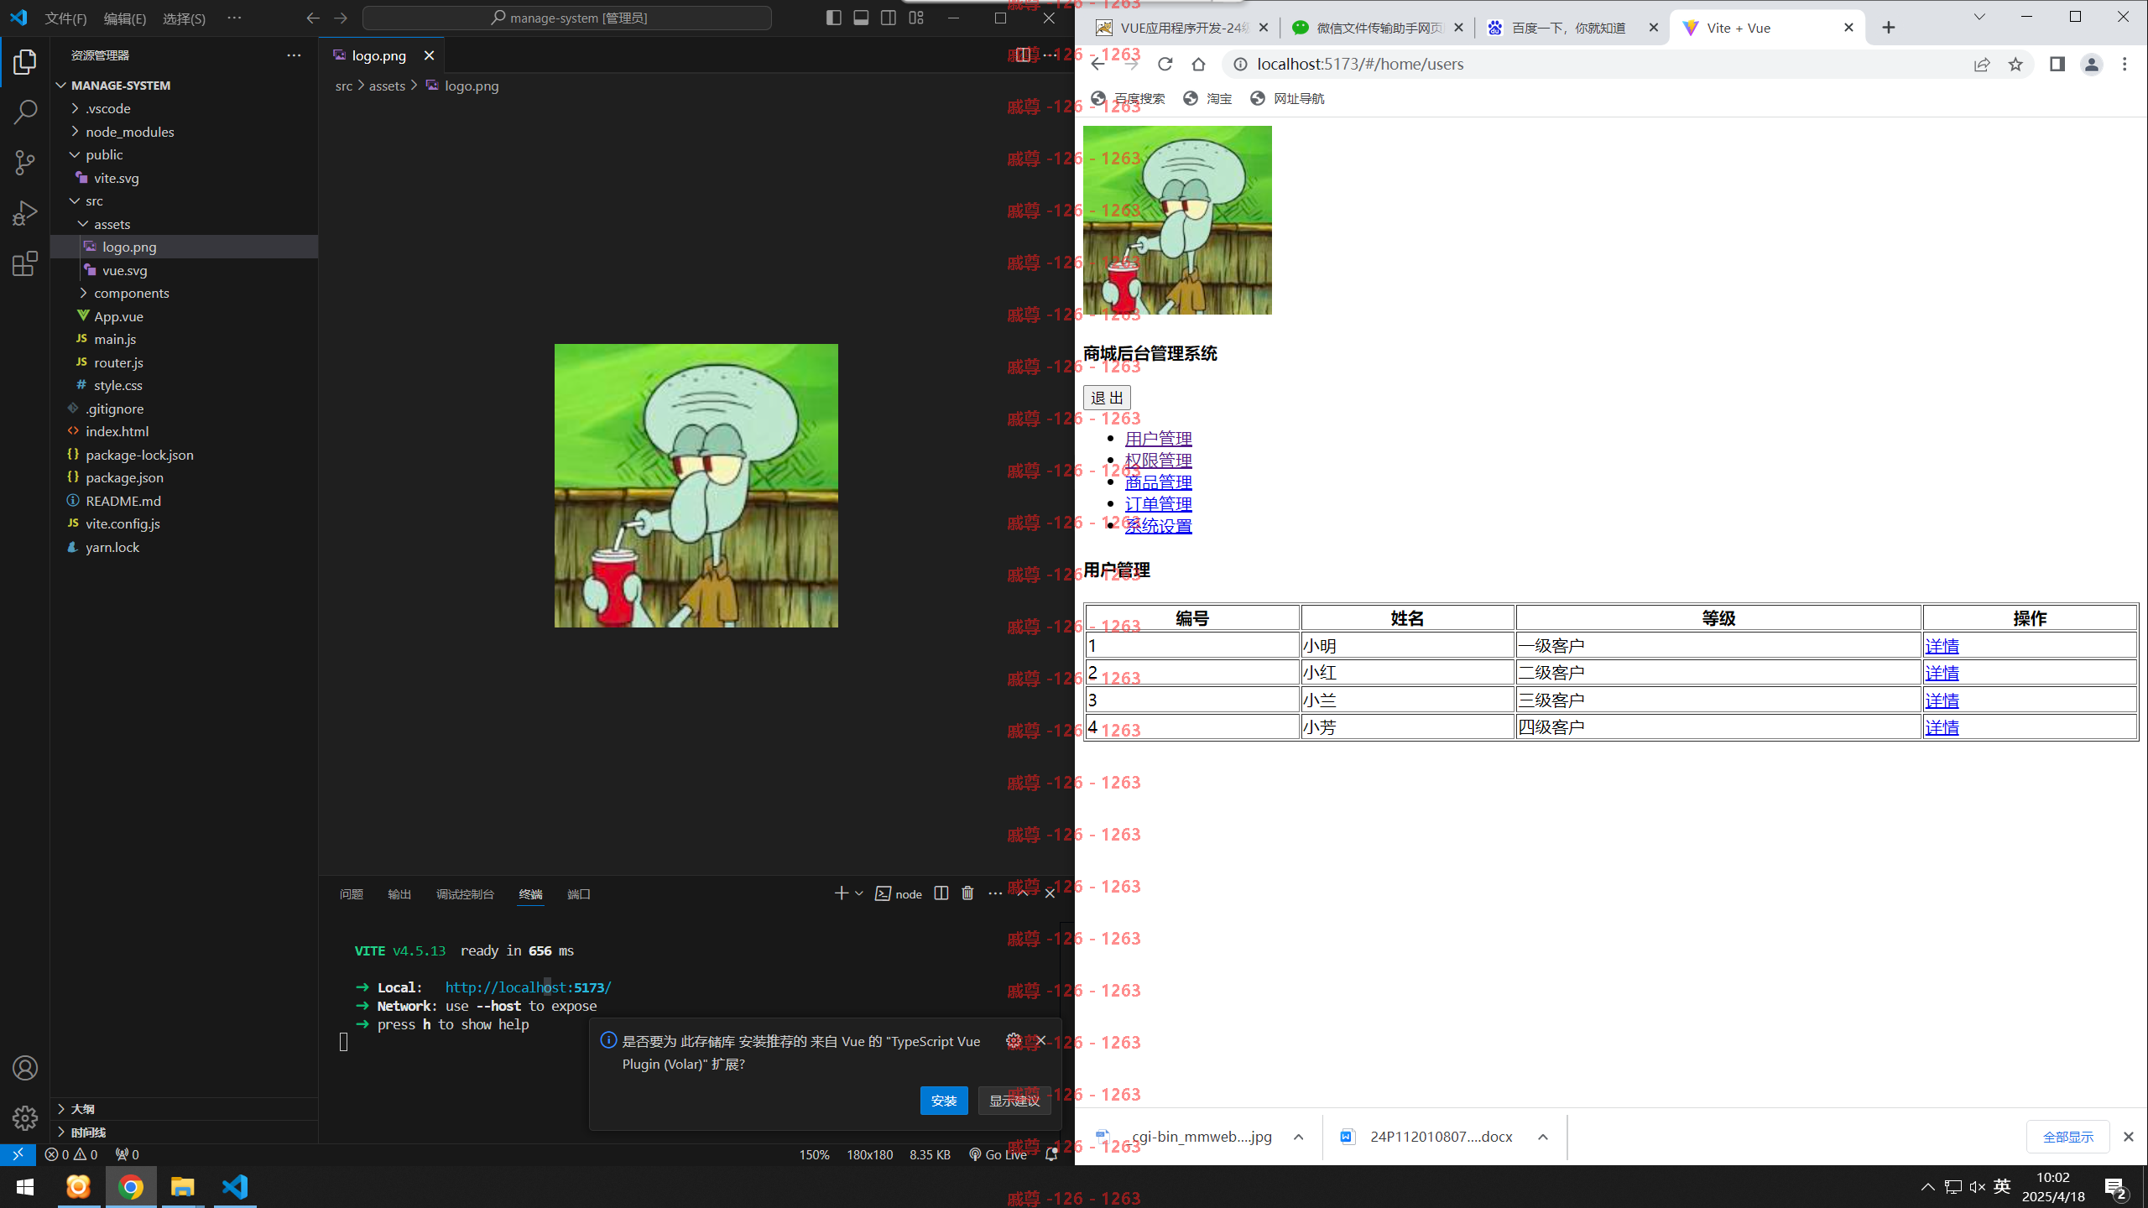Open notifications bell in VS Code status bar
This screenshot has height=1208, width=2148.
click(1051, 1154)
